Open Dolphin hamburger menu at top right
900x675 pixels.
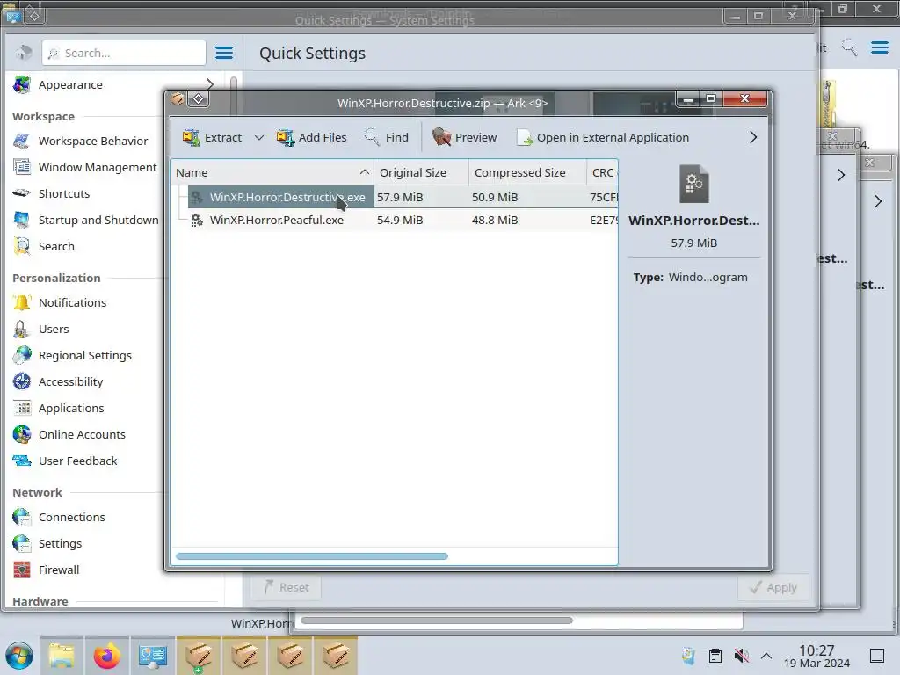coord(879,47)
